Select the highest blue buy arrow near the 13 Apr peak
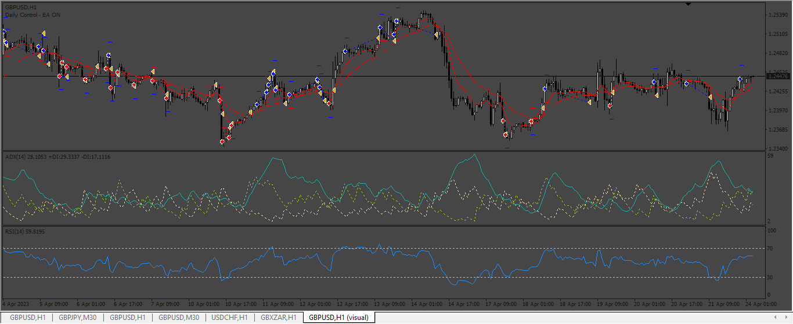Image resolution: width=793 pixels, height=324 pixels. click(396, 21)
